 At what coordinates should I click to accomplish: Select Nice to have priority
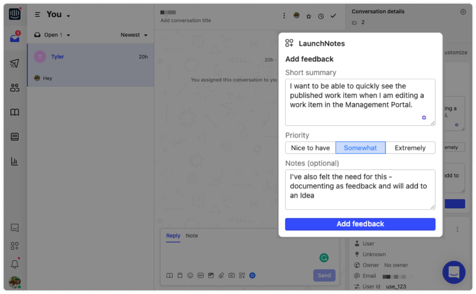[310, 148]
